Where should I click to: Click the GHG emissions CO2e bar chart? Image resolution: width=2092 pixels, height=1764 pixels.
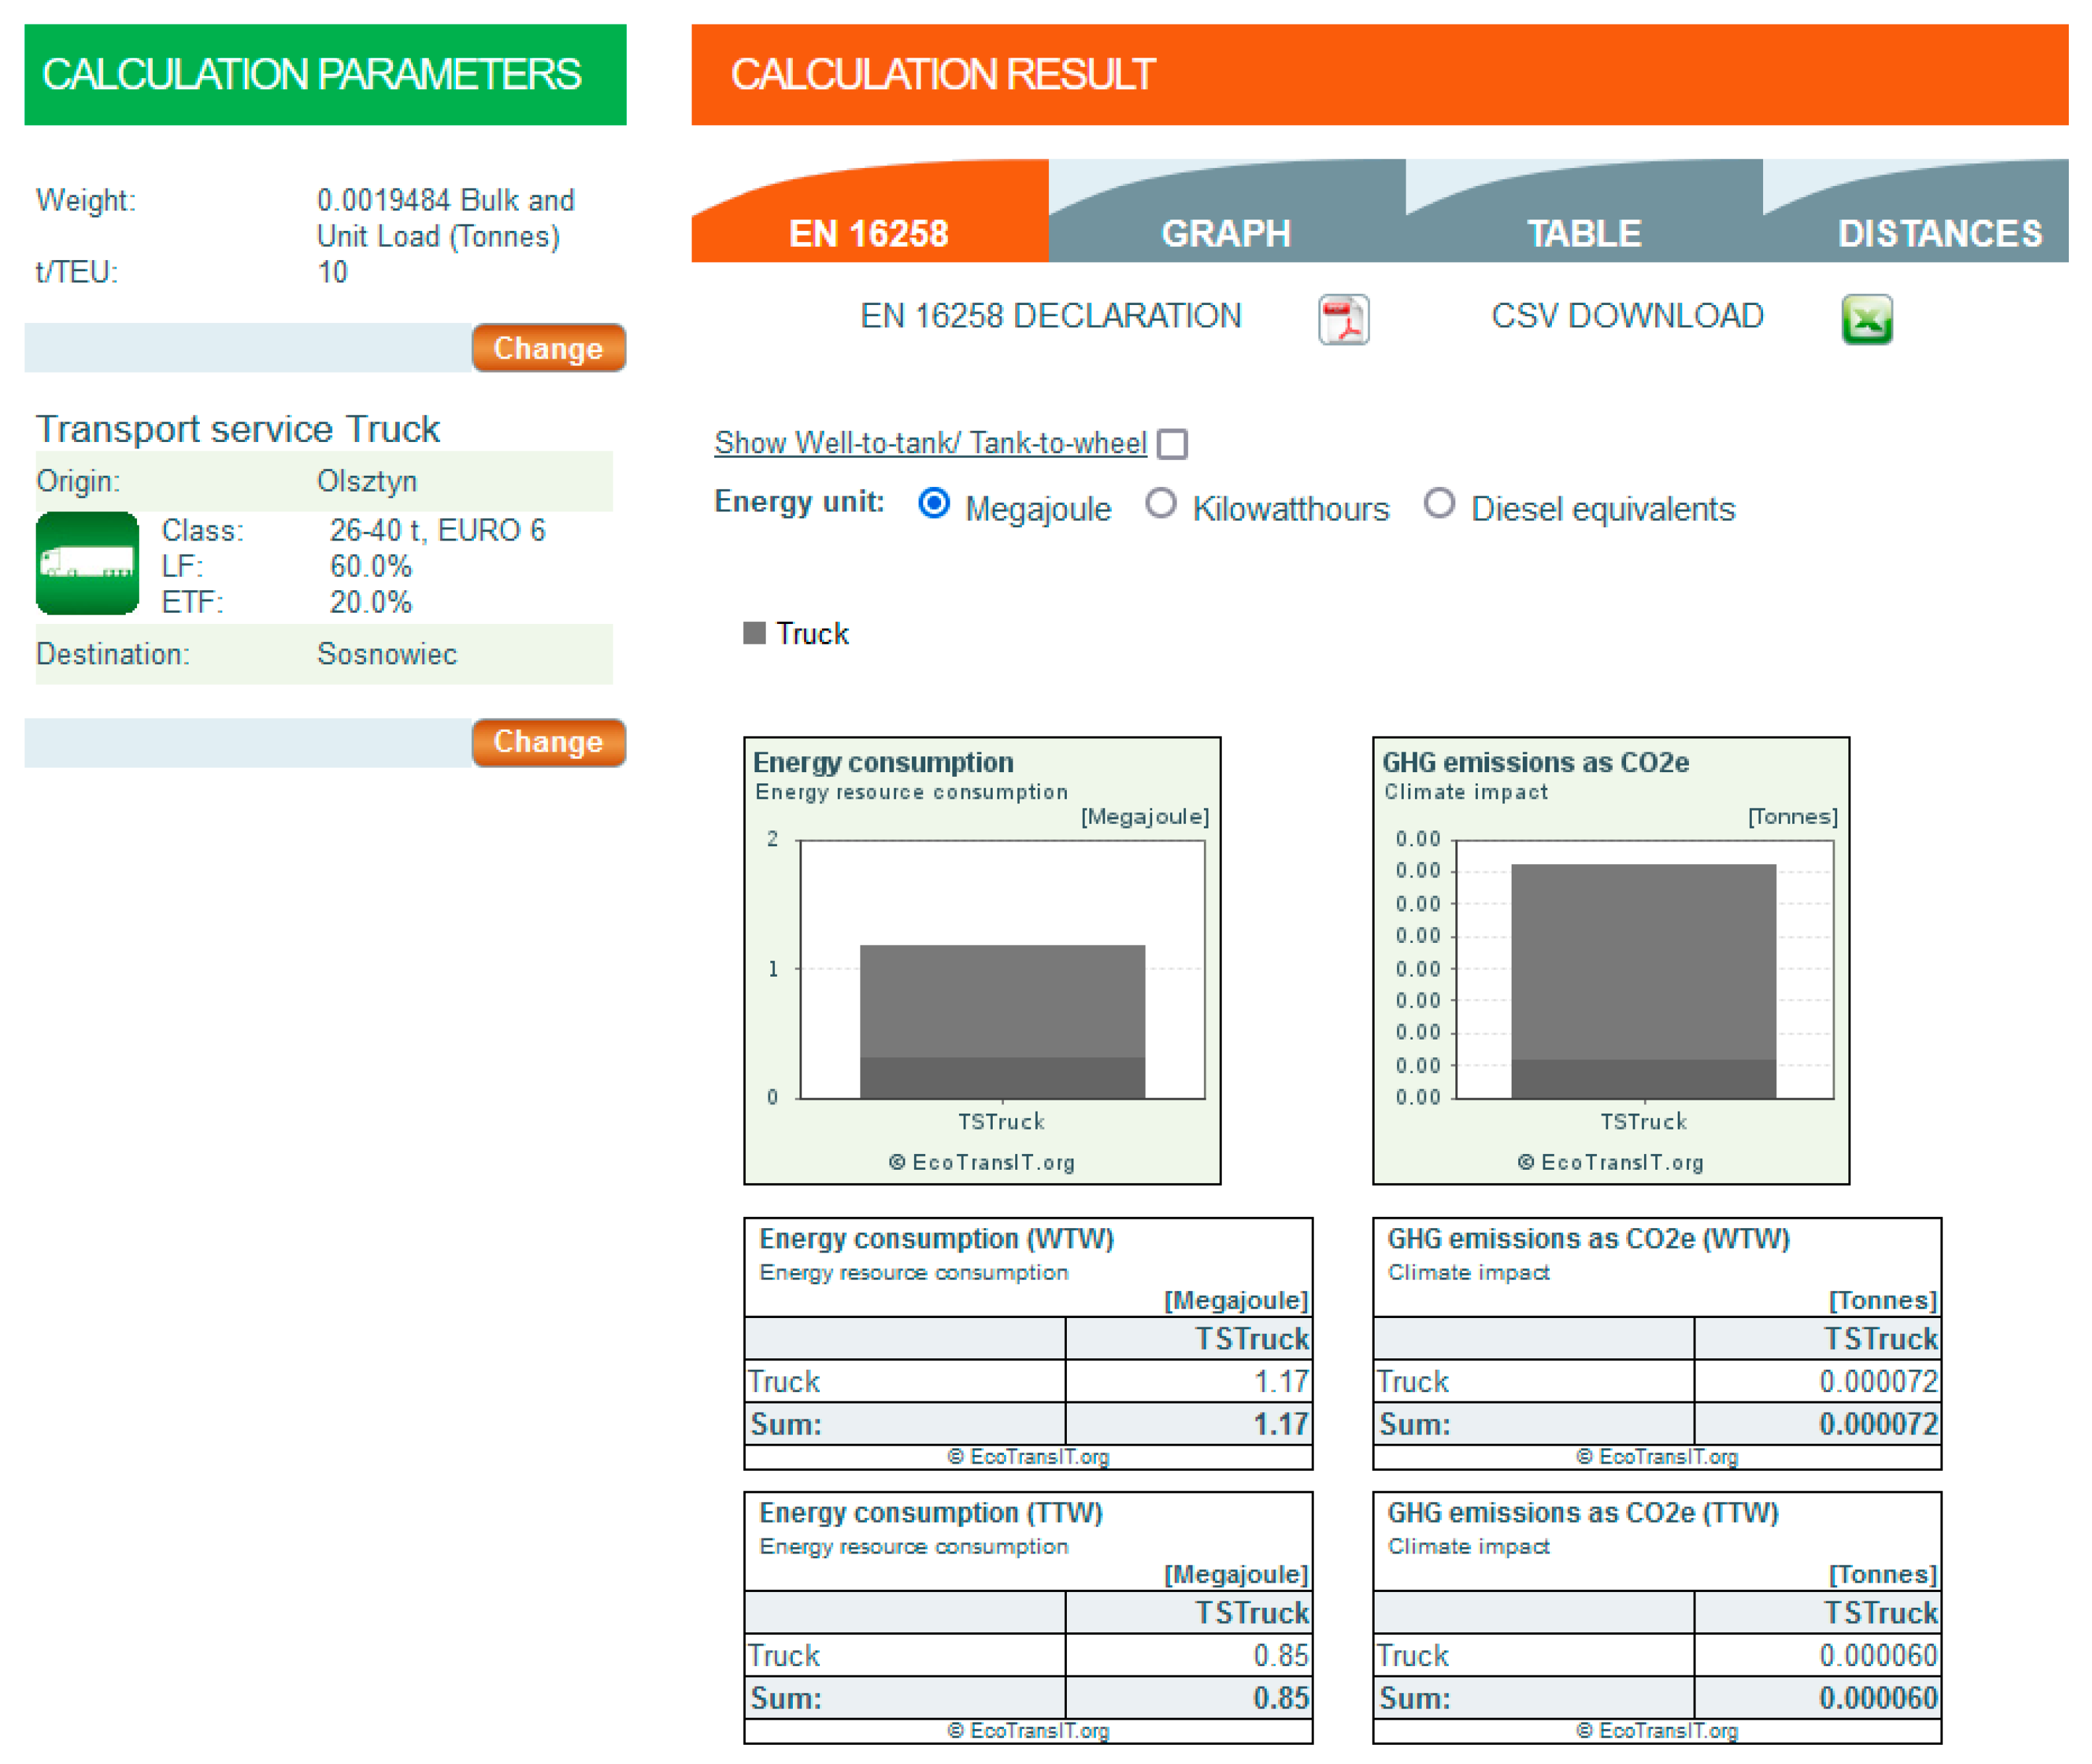pos(1611,961)
